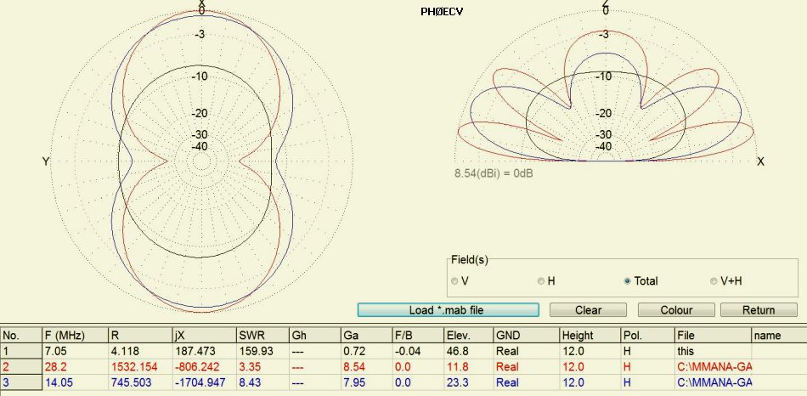Click the Ga column header
807x396 pixels.
click(365, 335)
